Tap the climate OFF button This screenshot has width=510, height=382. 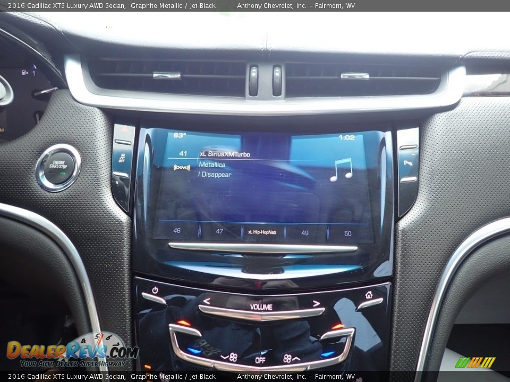(x=260, y=360)
